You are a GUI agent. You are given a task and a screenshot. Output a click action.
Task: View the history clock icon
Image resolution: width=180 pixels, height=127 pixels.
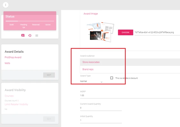click(30, 36)
